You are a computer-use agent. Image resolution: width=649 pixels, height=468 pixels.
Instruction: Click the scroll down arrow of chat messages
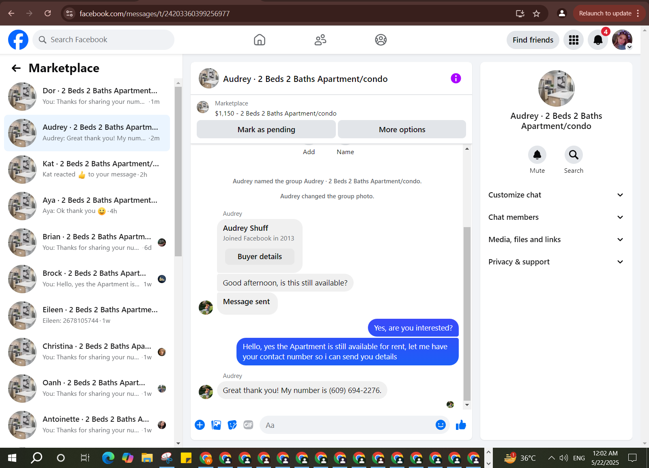point(467,405)
